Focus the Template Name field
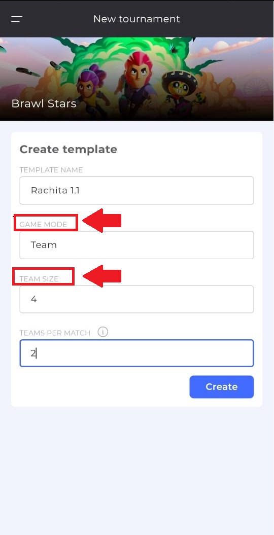274x535 pixels. pyautogui.click(x=136, y=190)
